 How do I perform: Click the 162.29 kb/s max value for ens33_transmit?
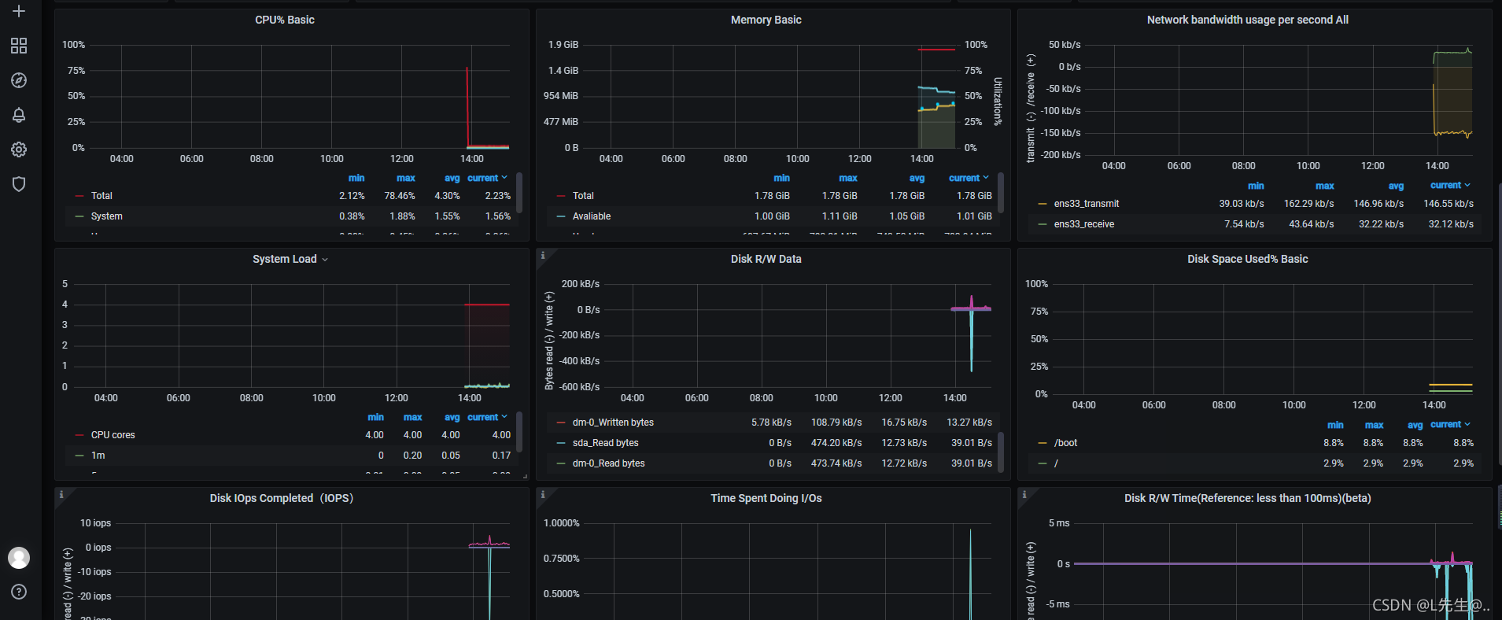(1308, 204)
